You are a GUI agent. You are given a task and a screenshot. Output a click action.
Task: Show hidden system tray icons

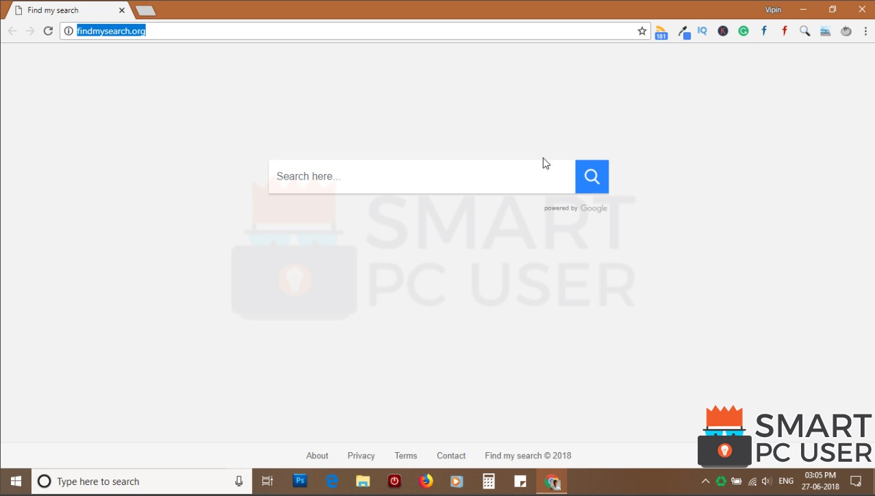(x=705, y=482)
